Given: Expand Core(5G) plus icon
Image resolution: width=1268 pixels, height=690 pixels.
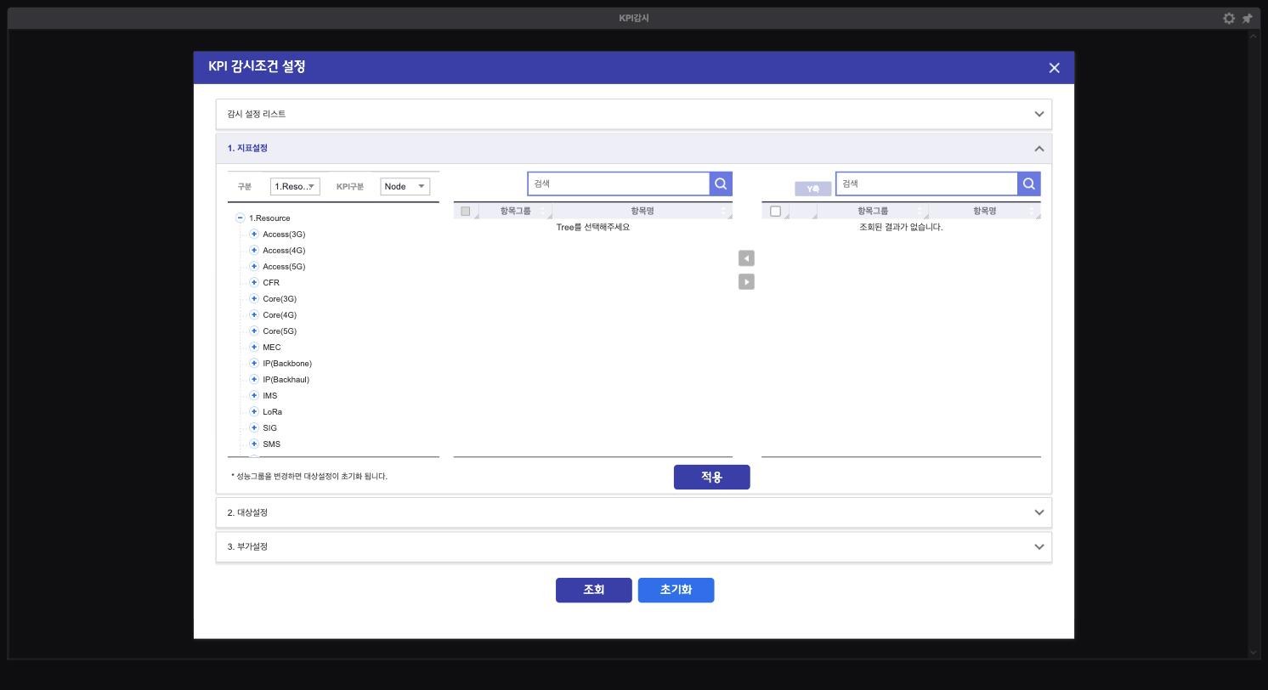Looking at the screenshot, I should [253, 331].
